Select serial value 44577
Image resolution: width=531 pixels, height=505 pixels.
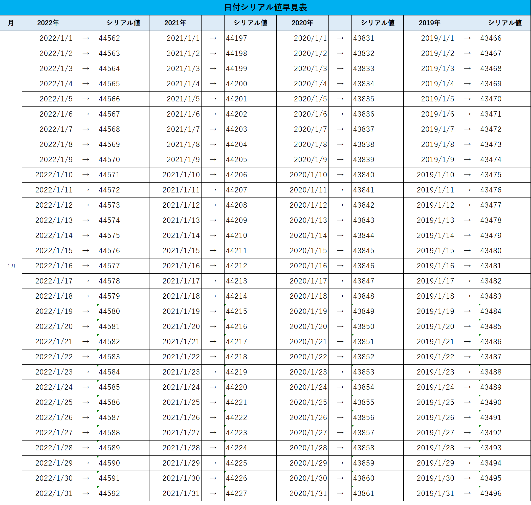coord(123,266)
